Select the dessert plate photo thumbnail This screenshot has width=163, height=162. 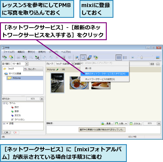point(101,85)
